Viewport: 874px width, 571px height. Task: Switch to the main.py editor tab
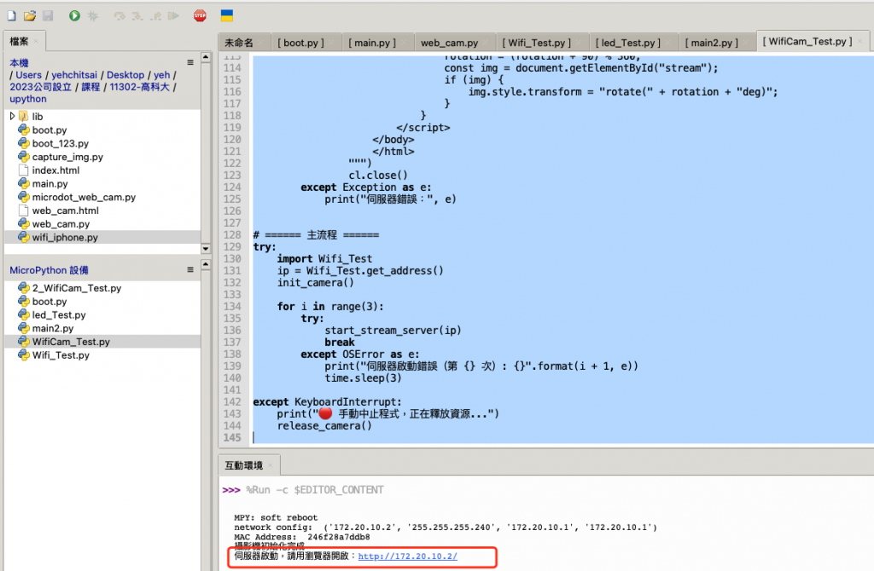tap(372, 43)
